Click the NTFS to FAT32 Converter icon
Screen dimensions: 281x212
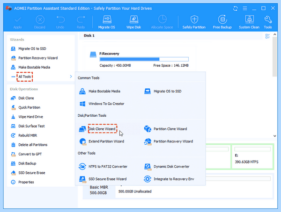coord(82,166)
